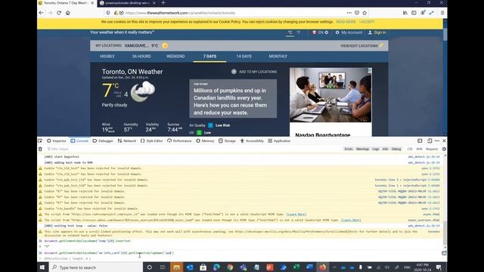This screenshot has height=272, width=484.
Task: Open the MONTHLY forecast tab
Action: pos(278,57)
